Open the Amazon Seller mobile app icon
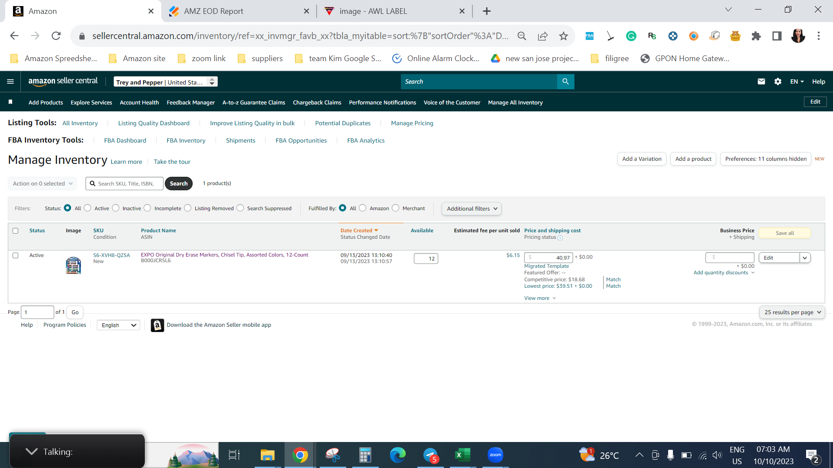 point(157,325)
